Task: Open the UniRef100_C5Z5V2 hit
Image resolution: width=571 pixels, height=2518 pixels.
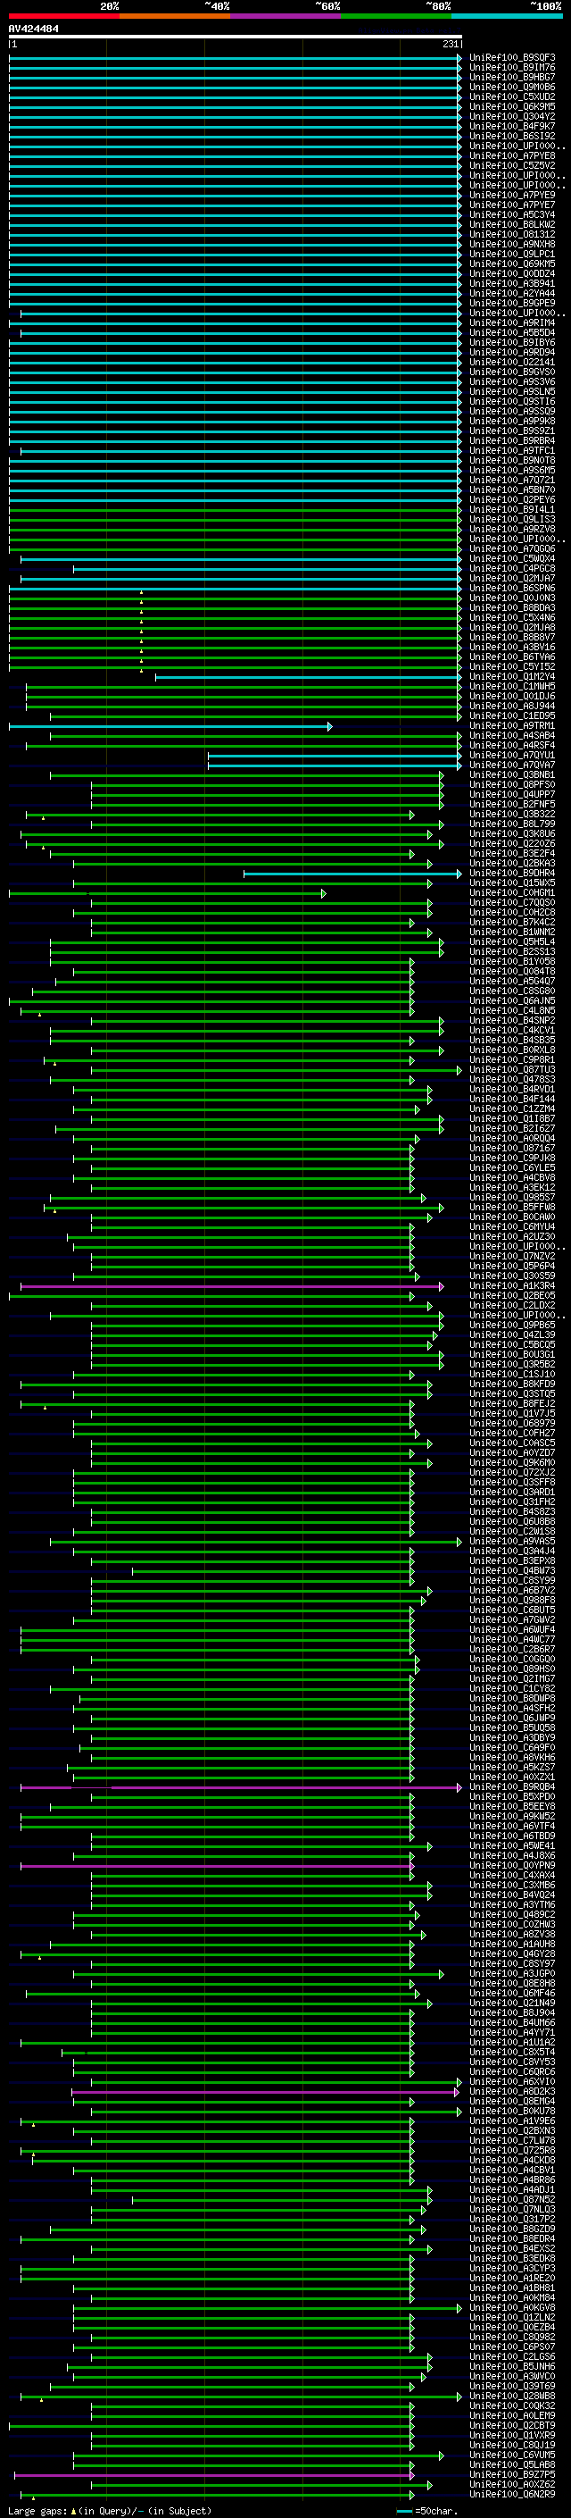Action: click(x=511, y=165)
